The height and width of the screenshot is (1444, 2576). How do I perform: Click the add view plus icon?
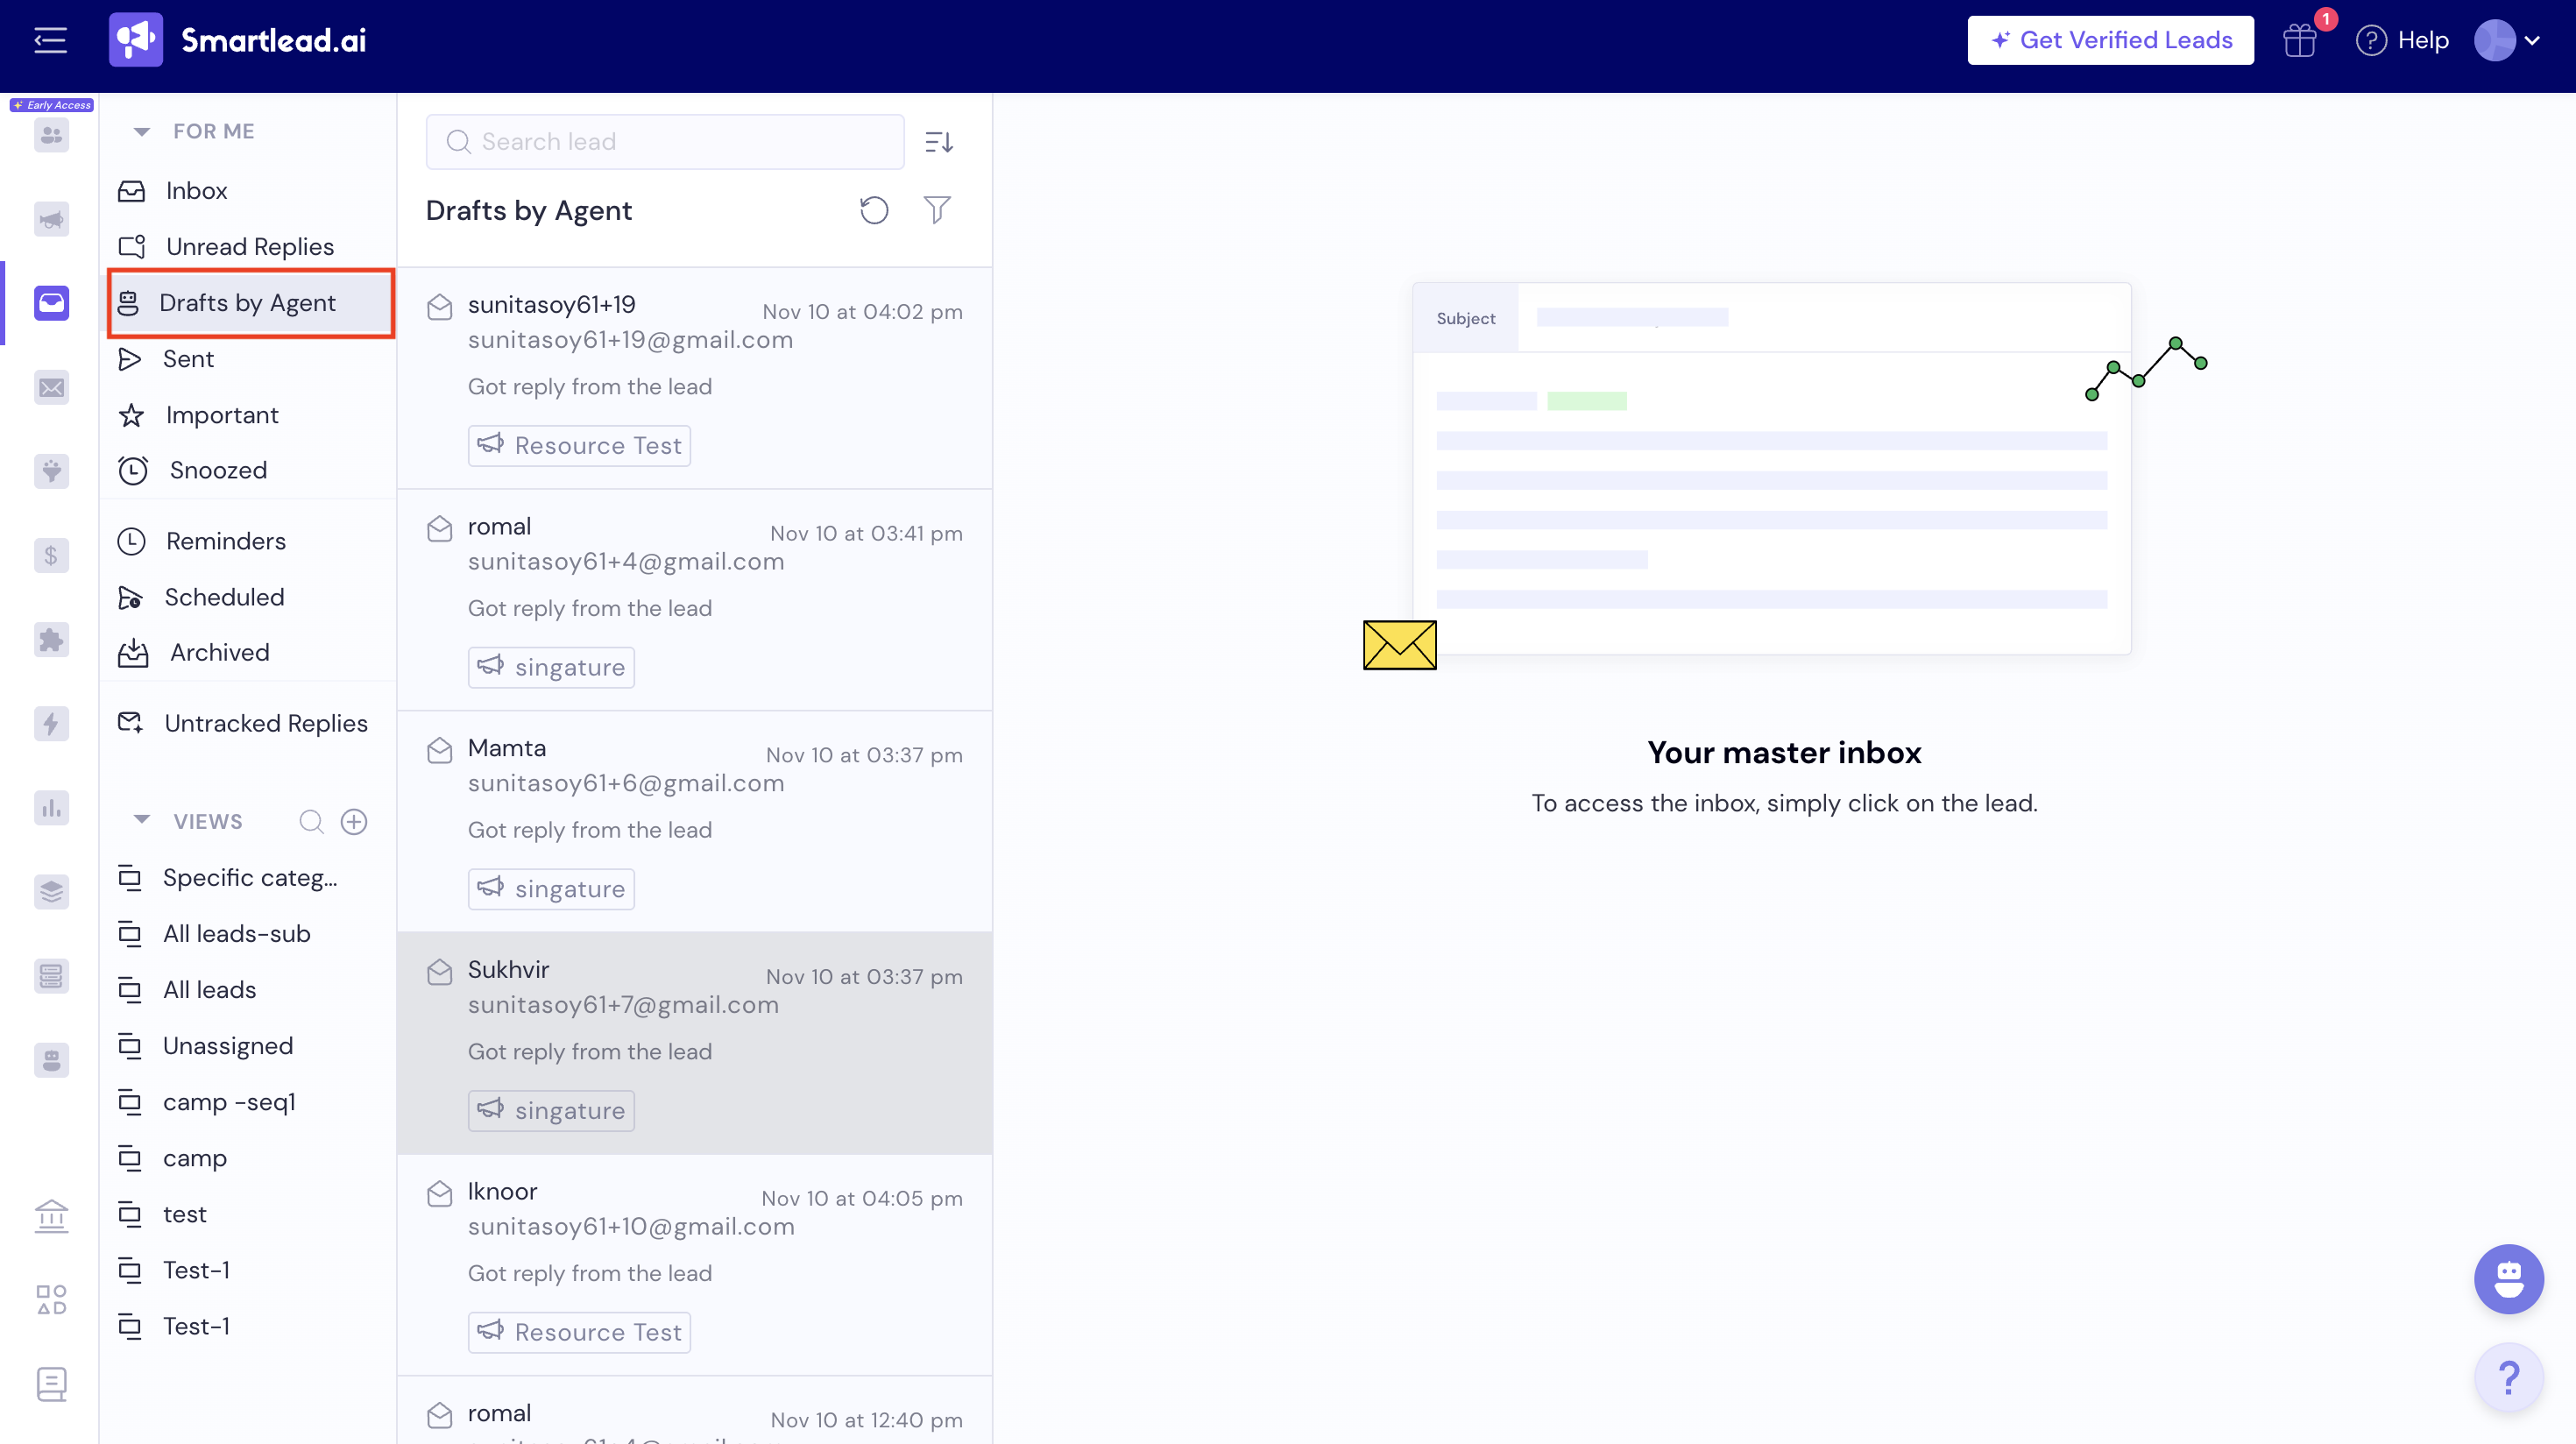pos(354,821)
